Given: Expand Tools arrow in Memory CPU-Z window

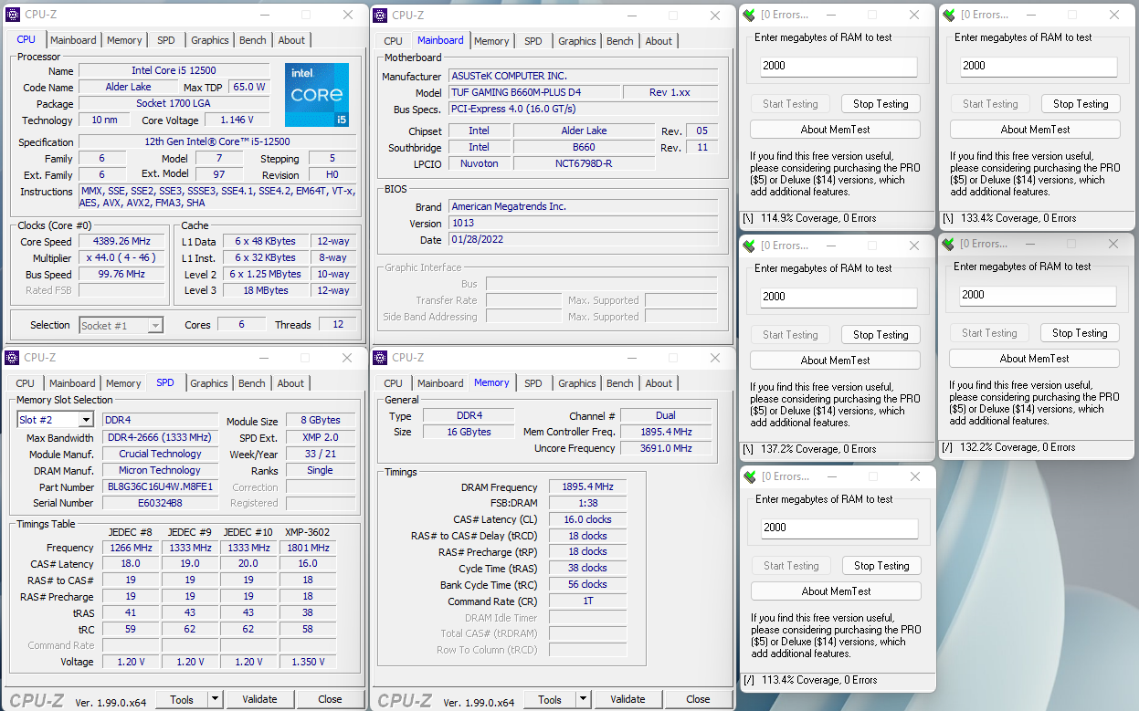Looking at the screenshot, I should 584,699.
